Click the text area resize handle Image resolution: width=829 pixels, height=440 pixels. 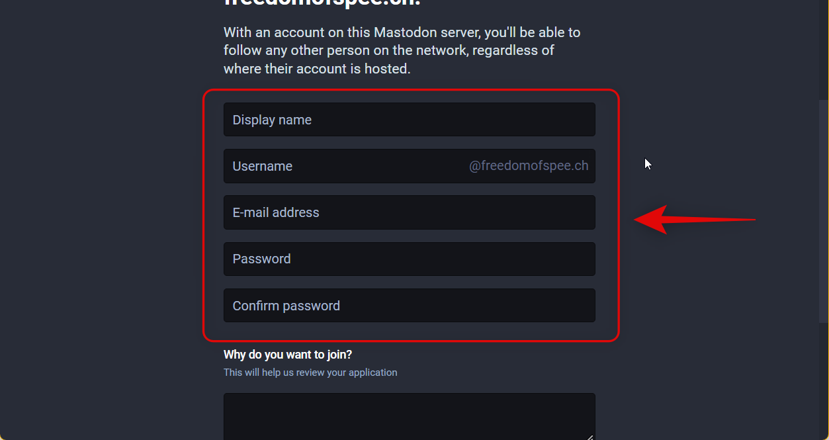tap(590, 436)
